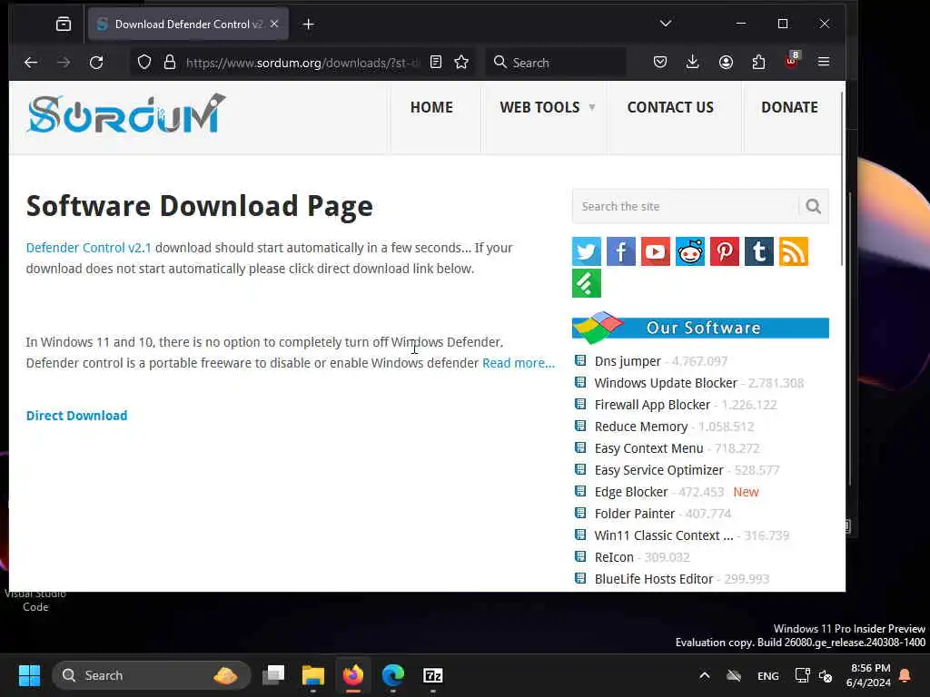
Task: Select the Download Defender Control tab
Action: (189, 25)
